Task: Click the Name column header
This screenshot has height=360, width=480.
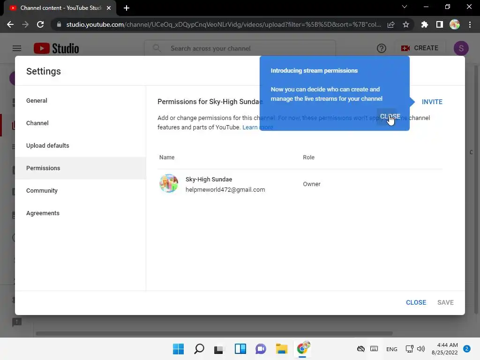Action: coord(167,157)
